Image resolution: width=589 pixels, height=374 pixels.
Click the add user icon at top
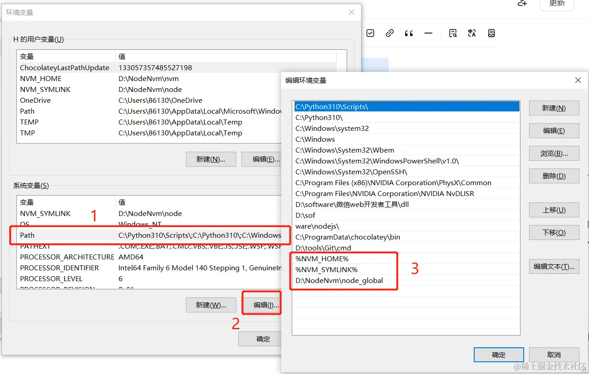(x=522, y=3)
